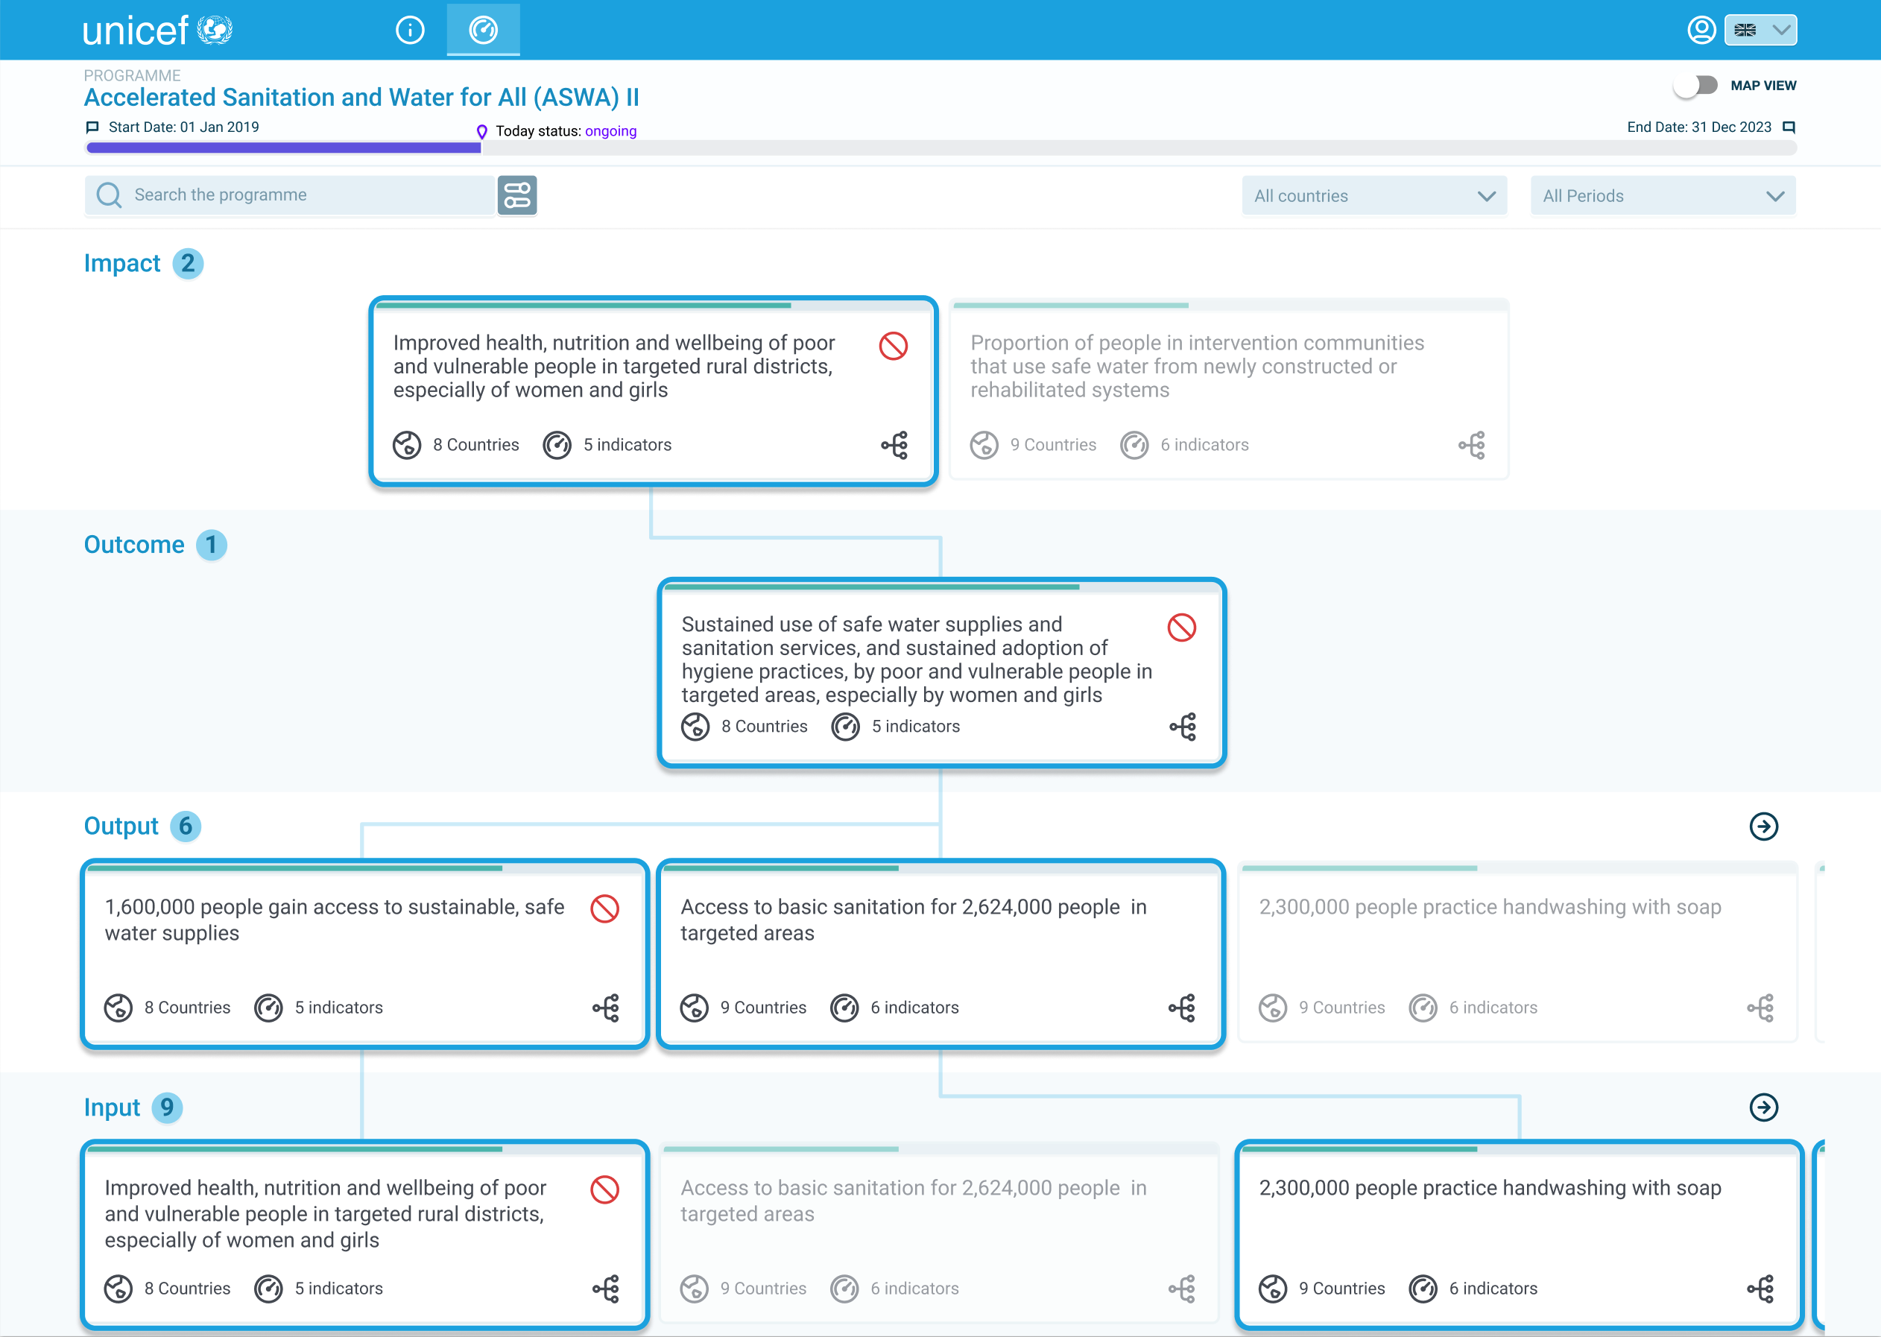Screen dimensions: 1881x1337
Task: Click hierarchy icon on Input handwashing card
Action: pyautogui.click(x=1761, y=1289)
